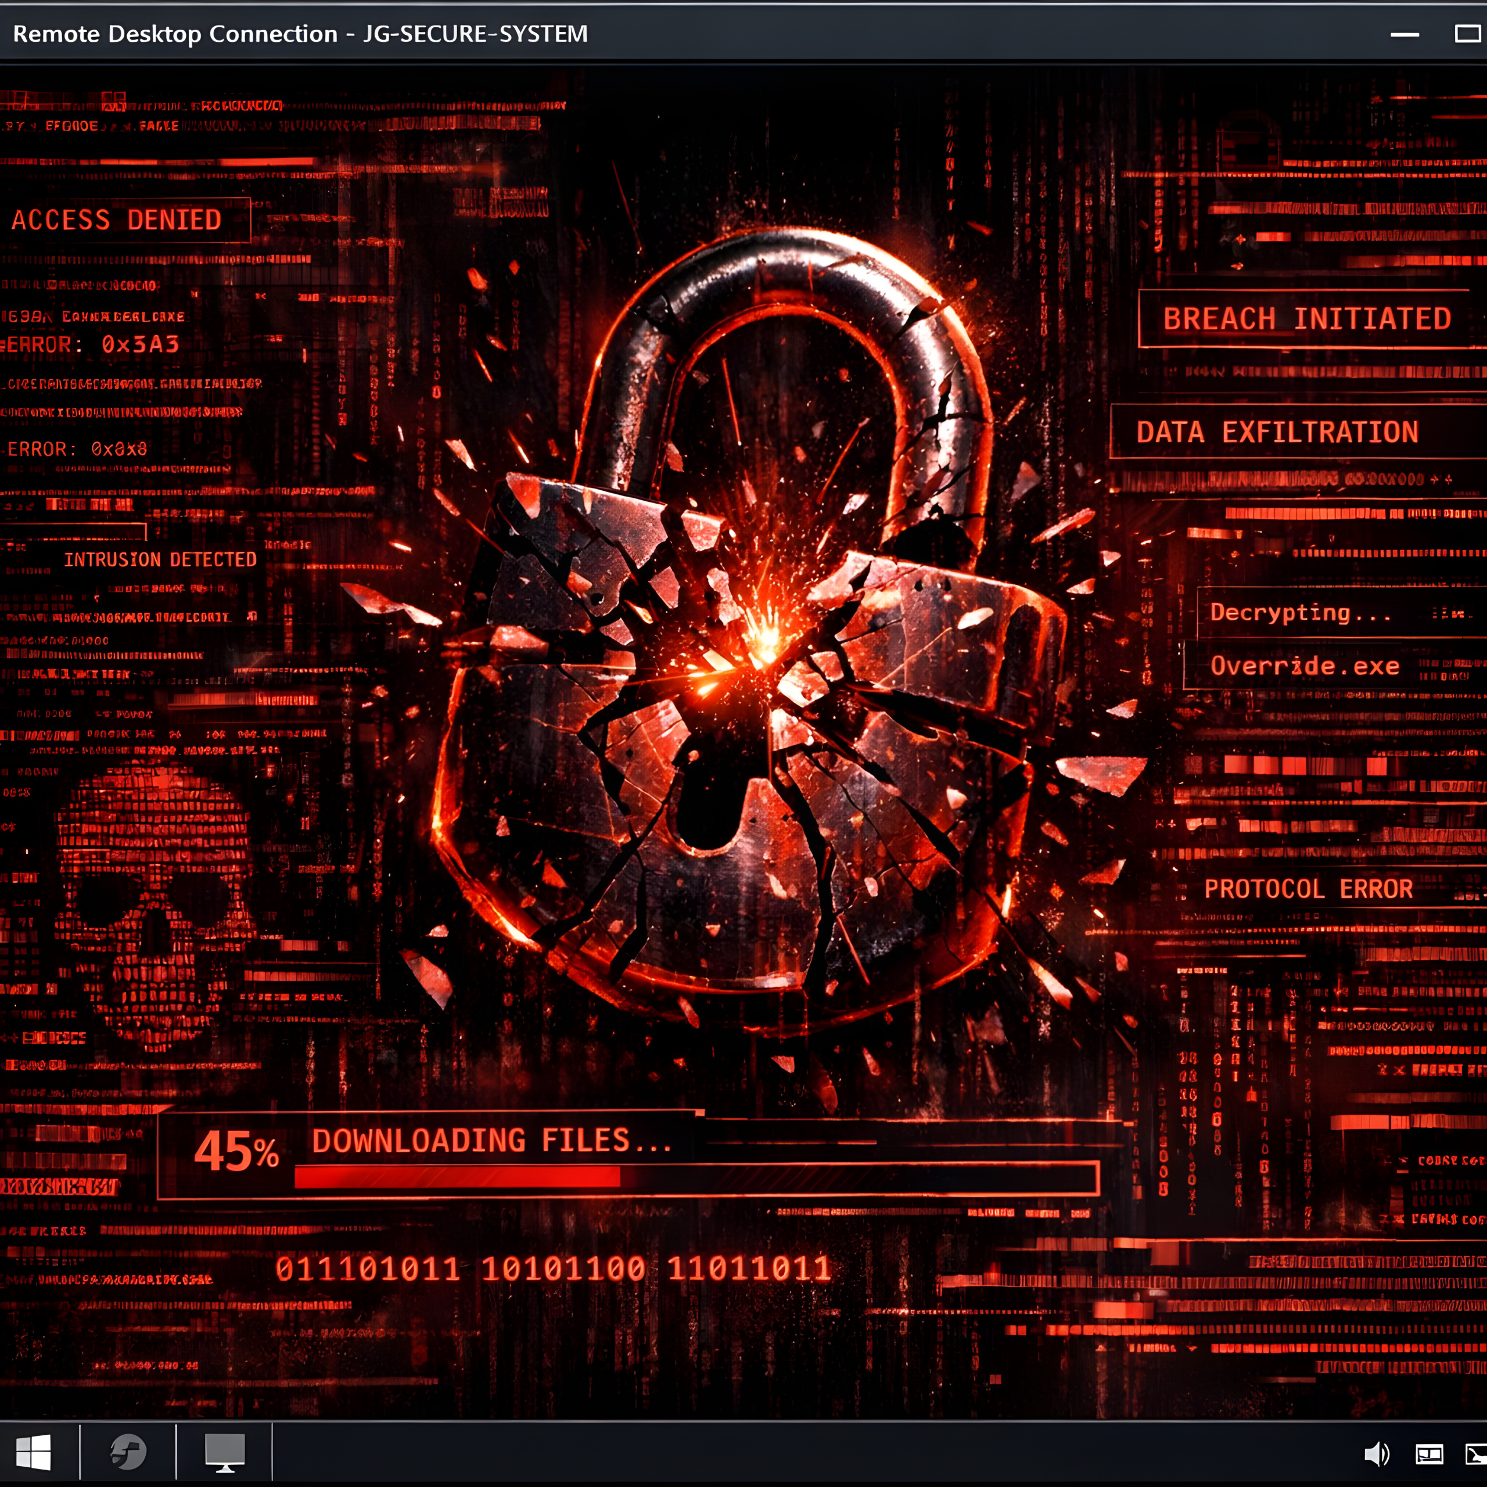Click the volume speaker tray icon

pos(1376,1454)
